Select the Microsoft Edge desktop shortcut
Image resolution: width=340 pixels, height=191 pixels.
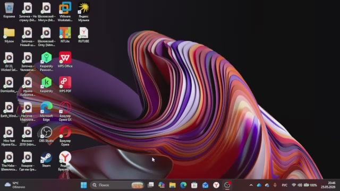(x=46, y=111)
